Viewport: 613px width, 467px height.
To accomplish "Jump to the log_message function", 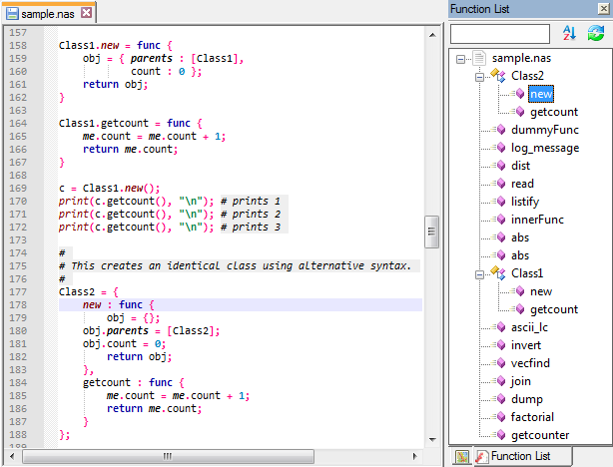I will point(545,148).
